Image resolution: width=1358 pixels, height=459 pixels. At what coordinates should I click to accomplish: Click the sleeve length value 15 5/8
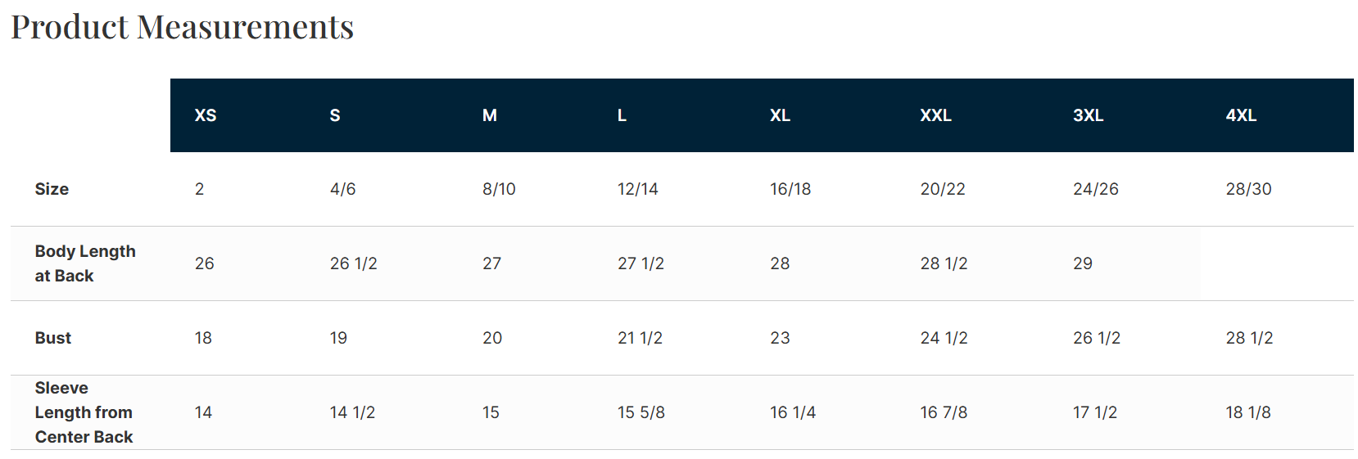(x=641, y=412)
